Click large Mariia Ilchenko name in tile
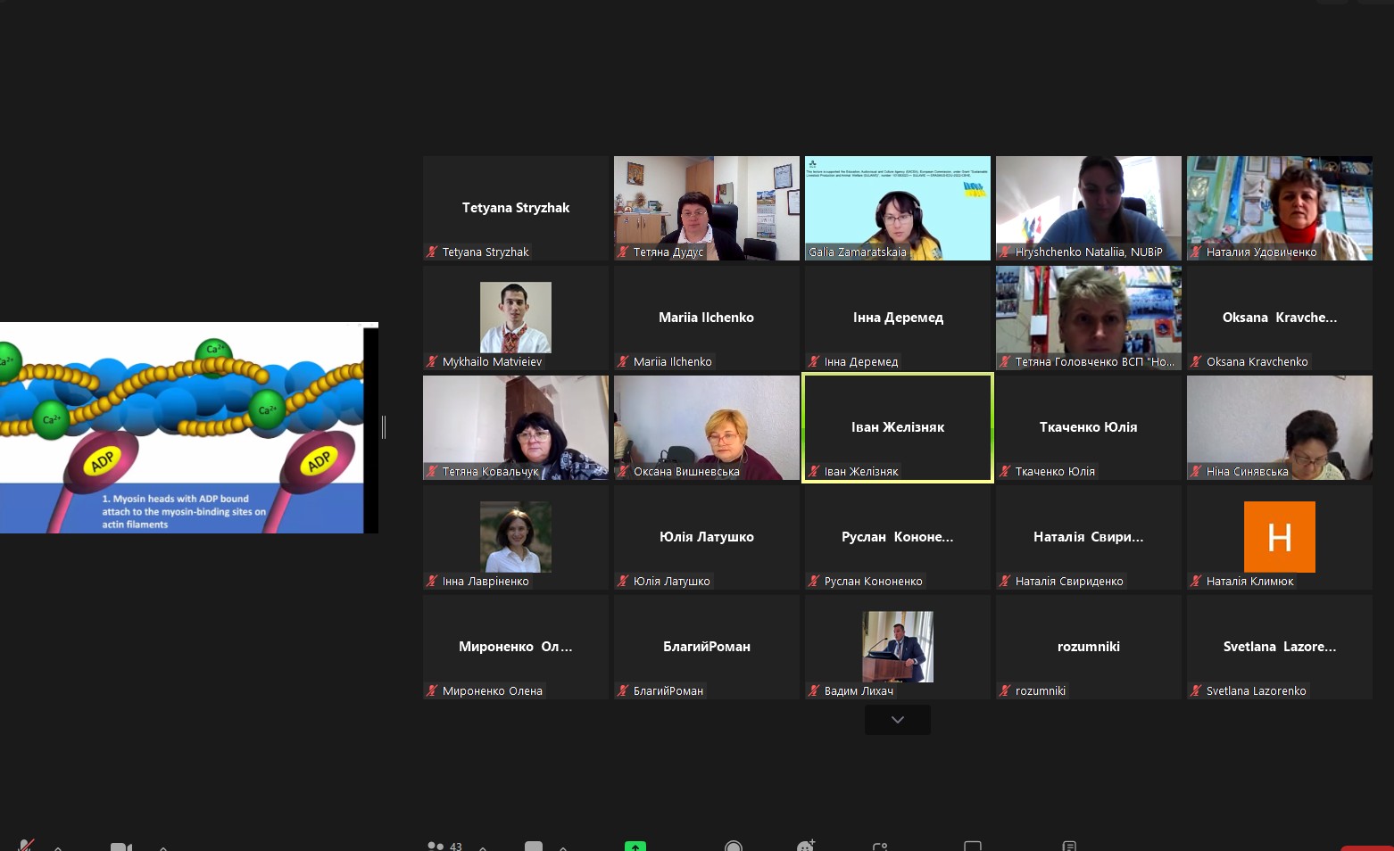The height and width of the screenshot is (851, 1394). click(x=707, y=318)
